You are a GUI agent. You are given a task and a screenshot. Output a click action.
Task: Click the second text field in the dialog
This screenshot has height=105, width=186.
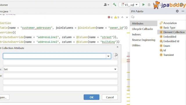pyautogui.click(x=60, y=63)
